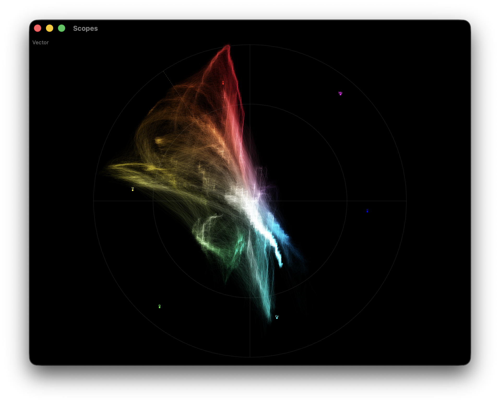Click the Scopes title bar text
This screenshot has width=500, height=404.
(x=85, y=28)
